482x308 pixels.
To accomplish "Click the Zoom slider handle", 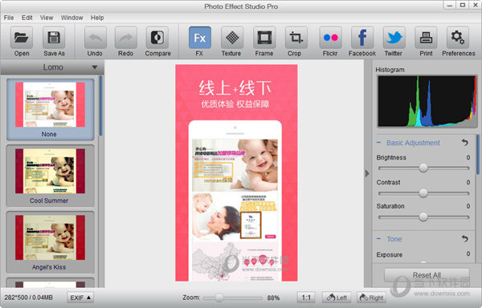I will coord(219,298).
